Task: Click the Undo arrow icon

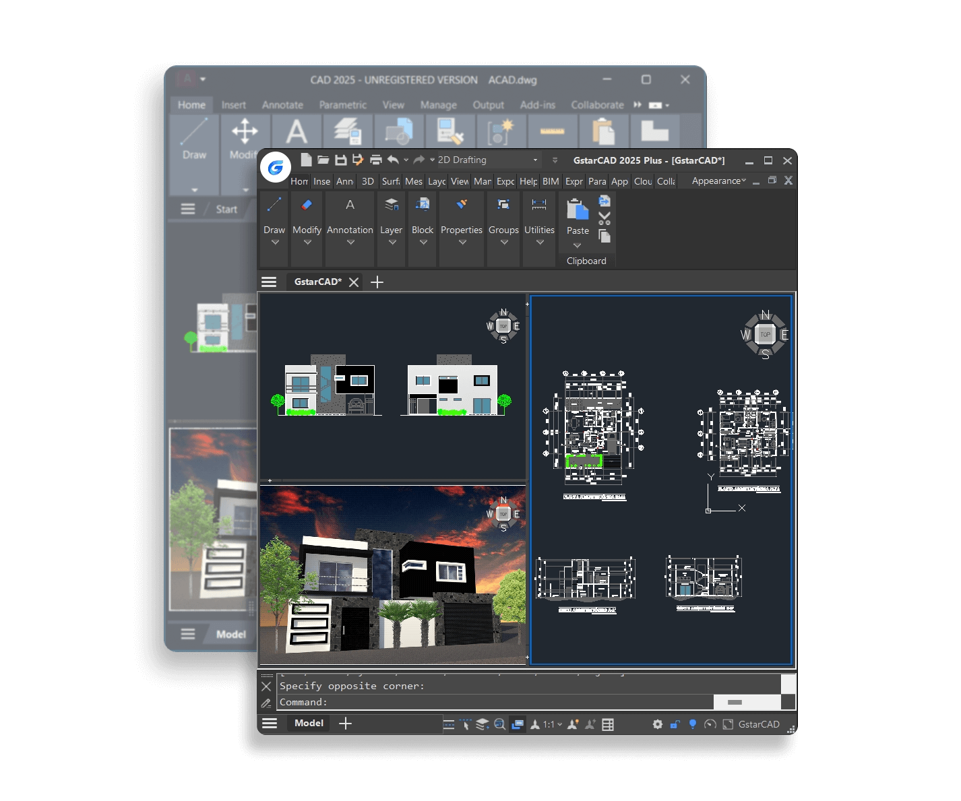Action: click(x=393, y=160)
